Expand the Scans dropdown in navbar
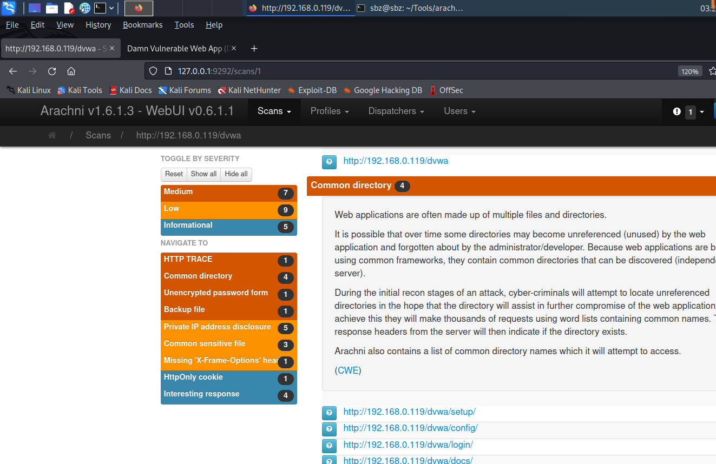 [x=274, y=111]
